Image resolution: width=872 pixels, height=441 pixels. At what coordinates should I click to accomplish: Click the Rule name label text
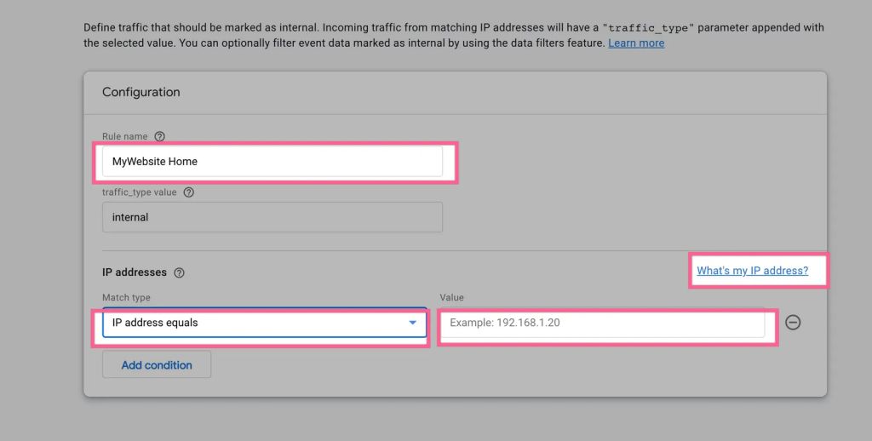pyautogui.click(x=125, y=136)
